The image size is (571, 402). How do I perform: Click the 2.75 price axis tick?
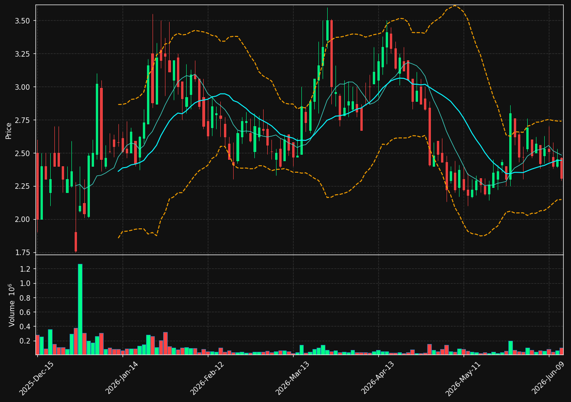(23, 120)
